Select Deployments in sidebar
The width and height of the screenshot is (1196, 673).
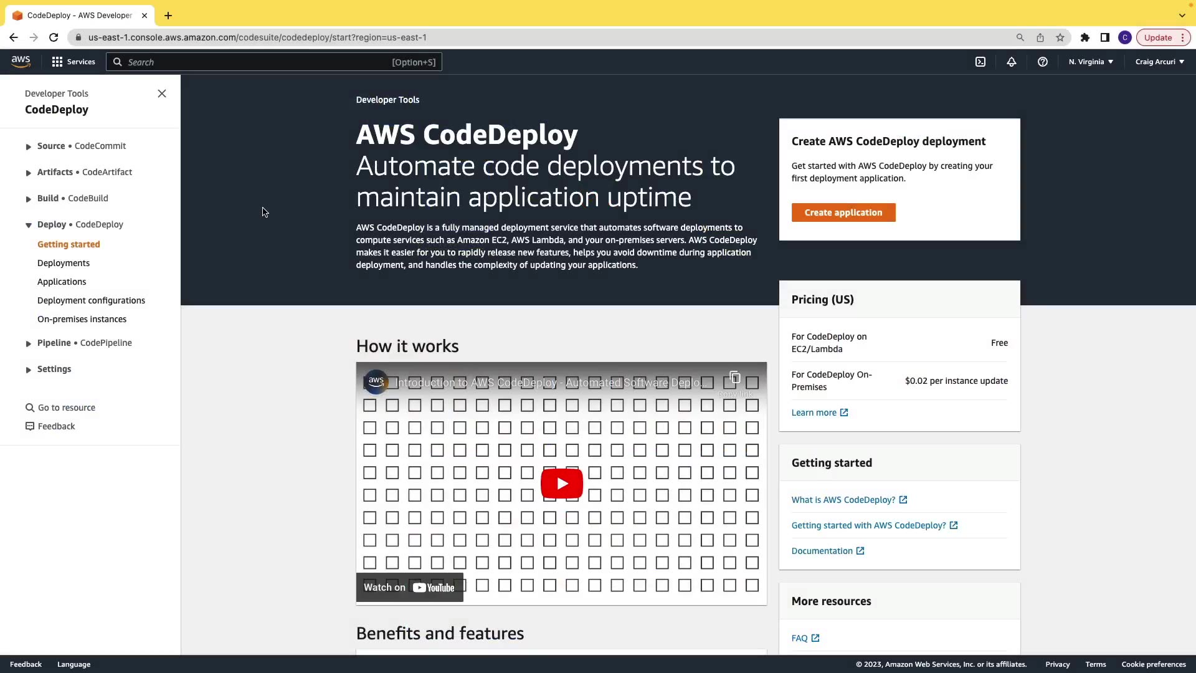[x=64, y=263]
